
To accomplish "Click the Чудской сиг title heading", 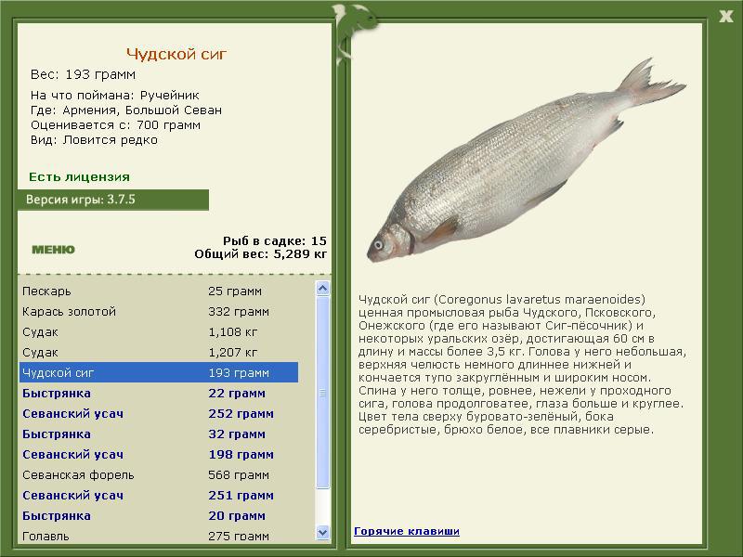I will [176, 55].
